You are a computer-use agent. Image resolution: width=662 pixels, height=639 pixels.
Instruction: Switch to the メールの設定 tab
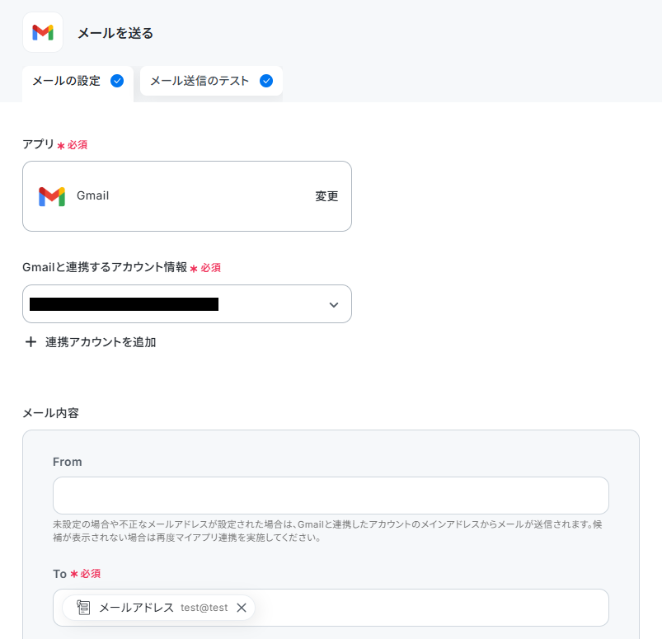pos(77,81)
